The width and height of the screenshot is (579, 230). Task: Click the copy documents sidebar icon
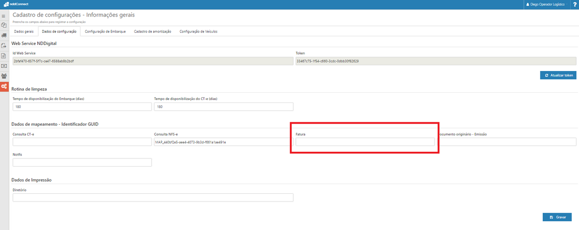point(4,25)
